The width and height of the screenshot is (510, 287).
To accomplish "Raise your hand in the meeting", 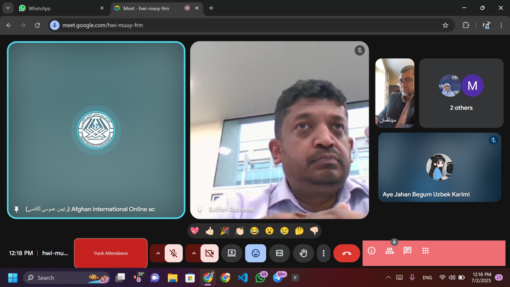I will 303,253.
